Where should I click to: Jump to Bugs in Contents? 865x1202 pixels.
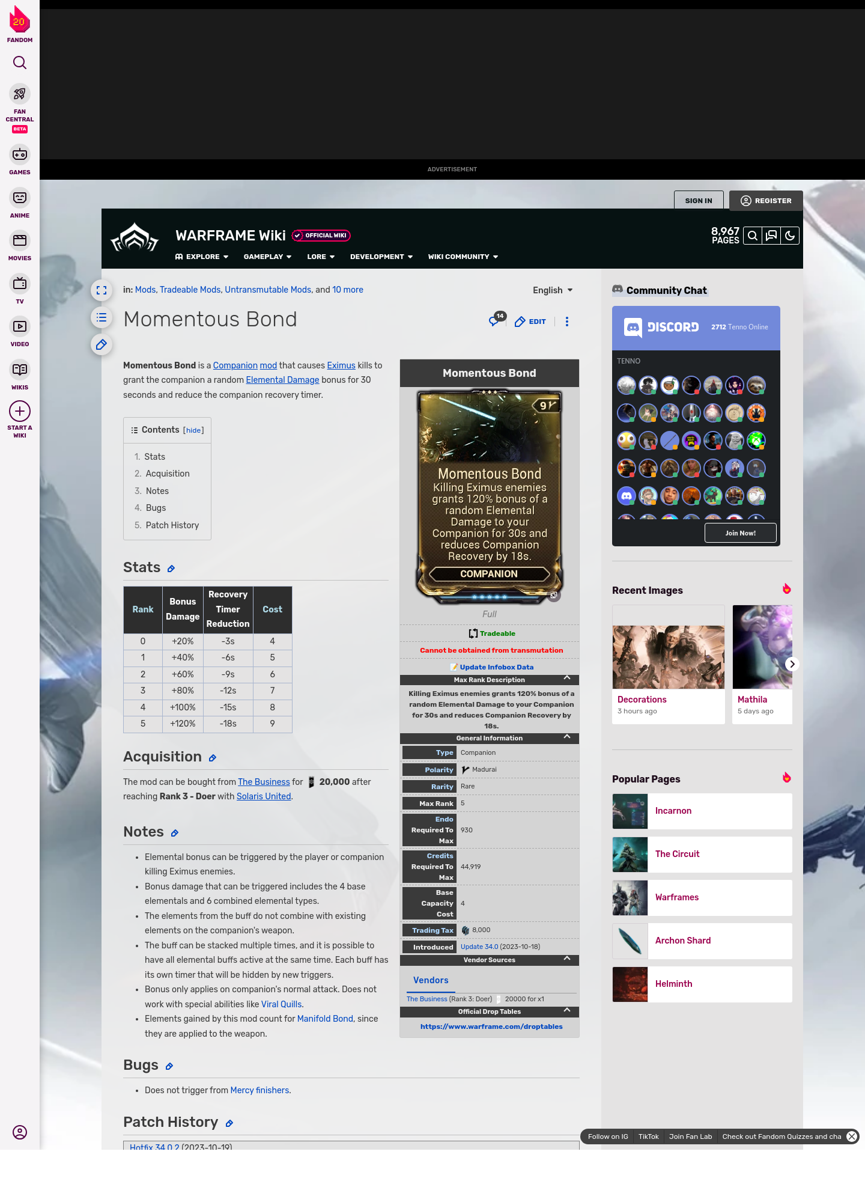tap(156, 508)
